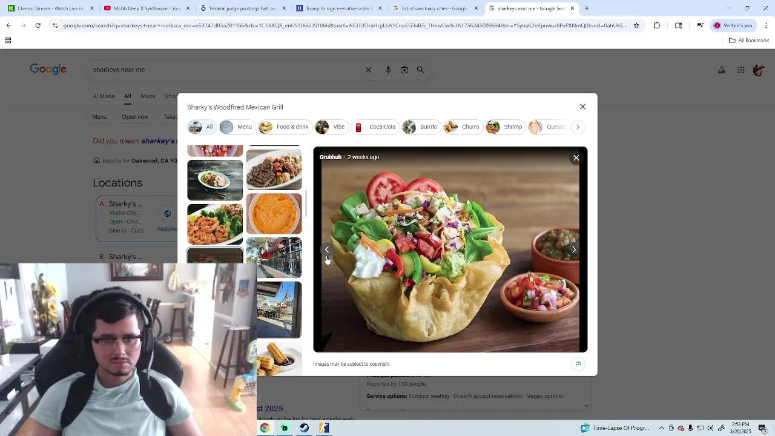Open Time-Lapse Of Progr... taskbar item
Viewport: 775px width, 436px height.
click(615, 428)
